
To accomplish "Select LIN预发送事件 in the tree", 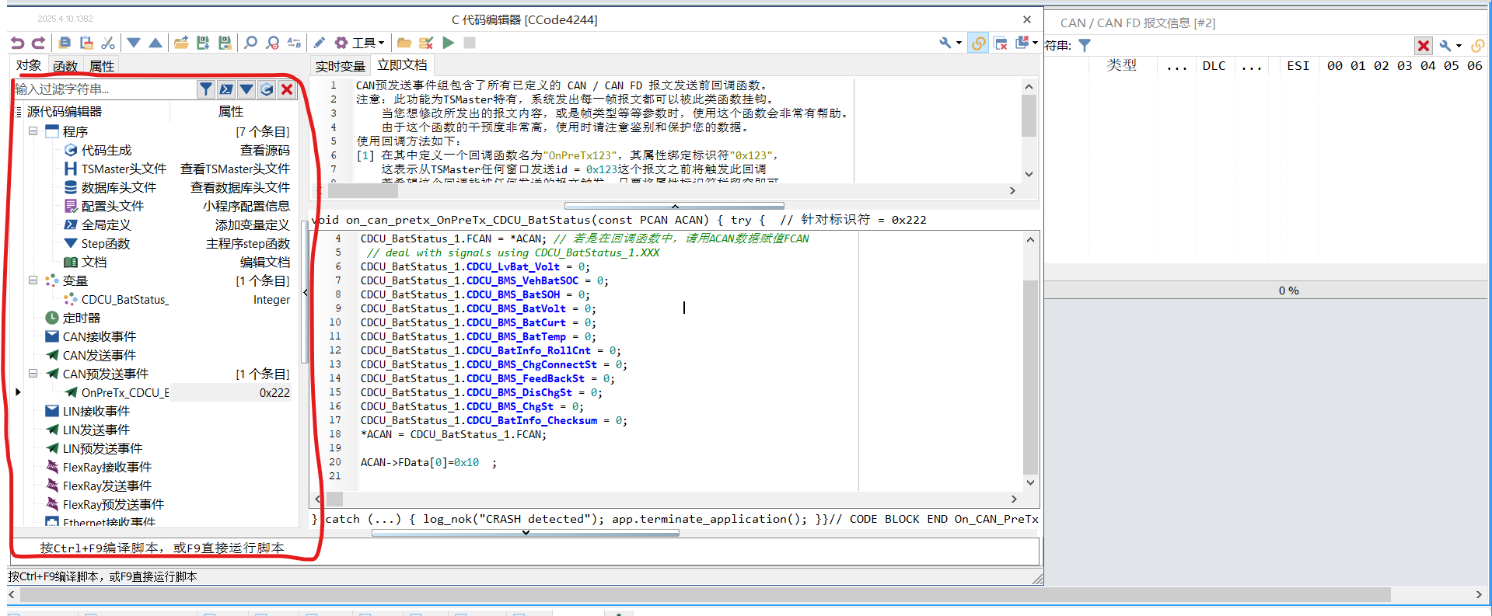I will [x=103, y=448].
